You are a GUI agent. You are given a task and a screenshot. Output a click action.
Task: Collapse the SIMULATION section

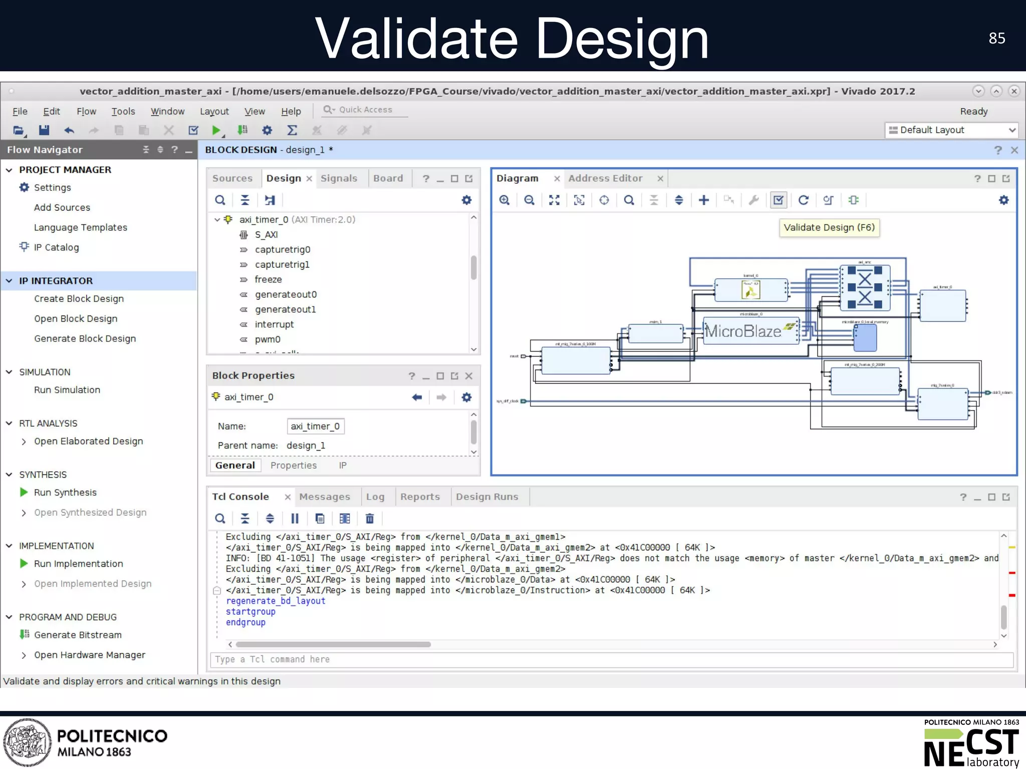tap(9, 372)
